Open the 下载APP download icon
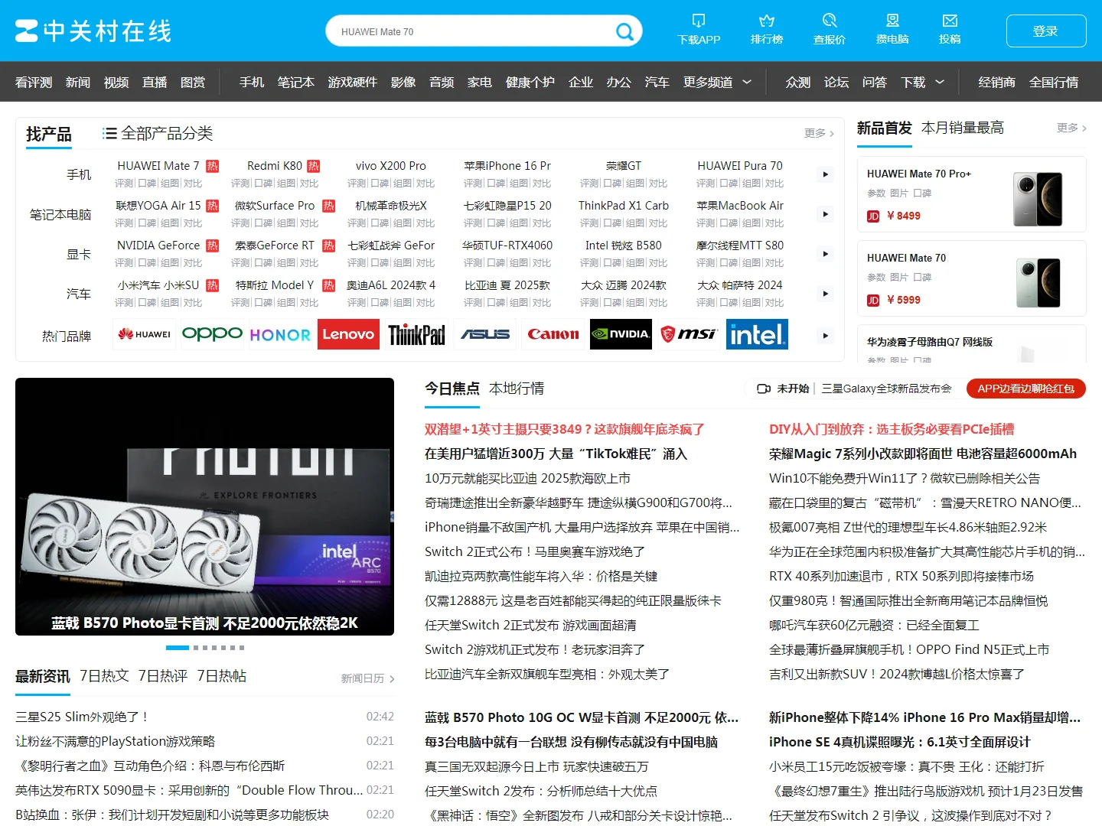The image size is (1102, 826). click(x=699, y=21)
